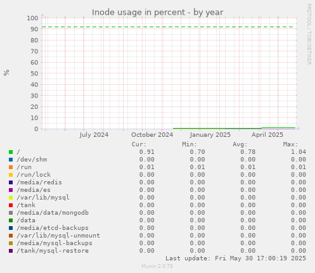Select the '/var/lib/mysql-unmount' legend label
Image resolution: width=315 pixels, height=273 pixels.
58,236
